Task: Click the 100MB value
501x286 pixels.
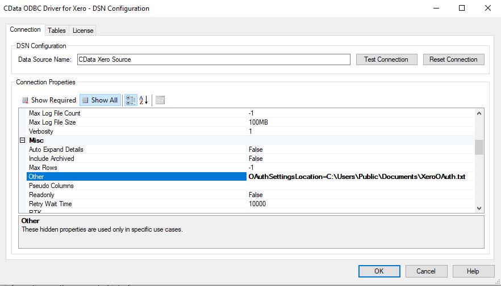Action: pyautogui.click(x=258, y=122)
